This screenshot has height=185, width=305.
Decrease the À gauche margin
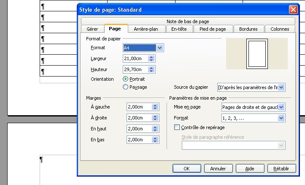click(x=155, y=108)
